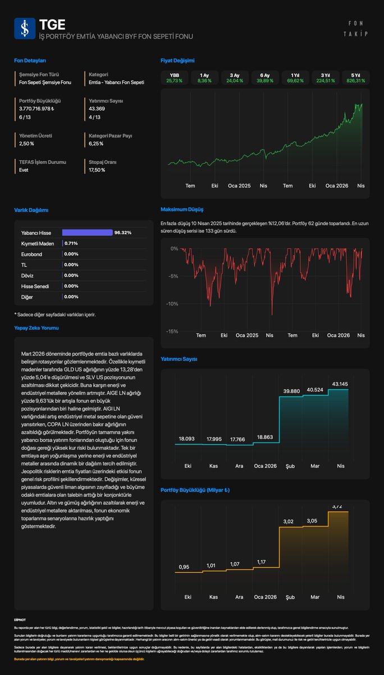Image resolution: width=384 pixels, height=675 pixels.
Task: Click the Kıymetli Maden allocation bar
Action: (62, 243)
